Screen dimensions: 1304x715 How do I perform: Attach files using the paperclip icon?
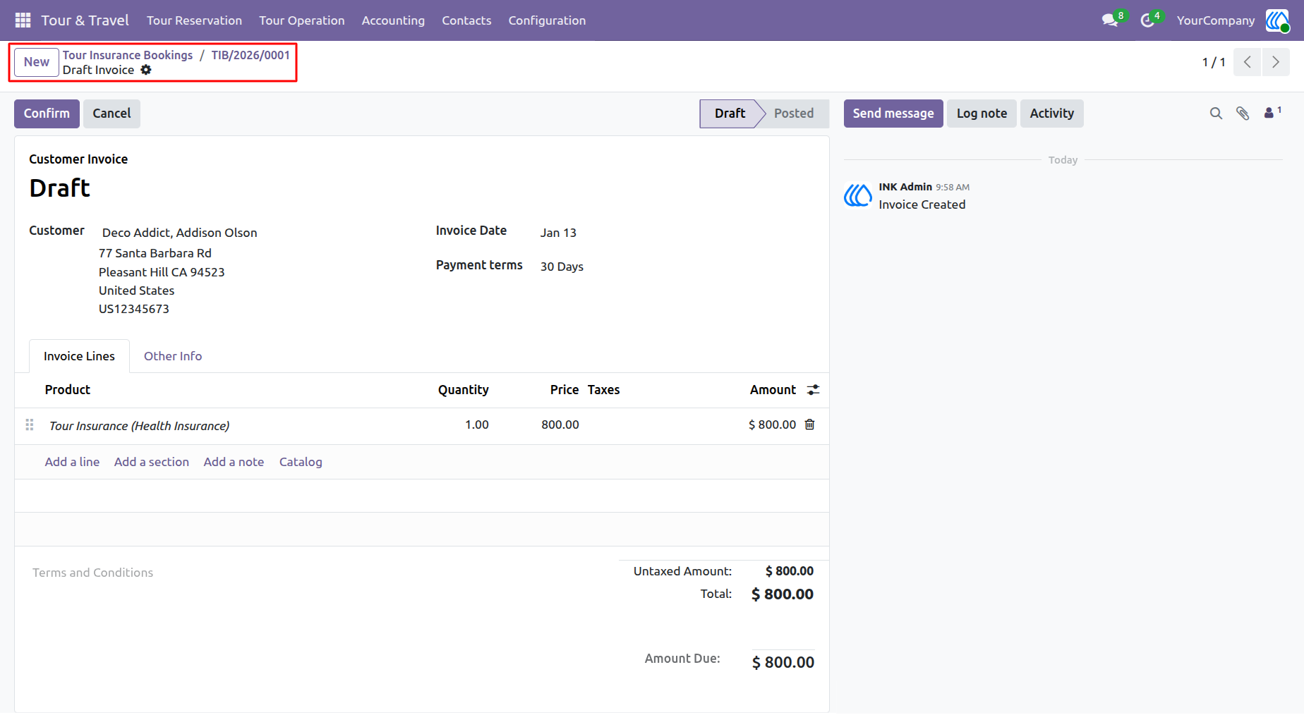[x=1243, y=114]
